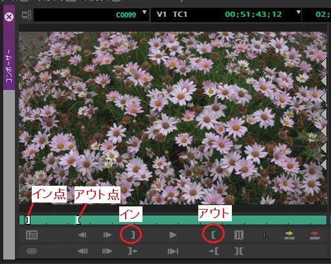This screenshot has width=331, height=264.
Task: Open the Fast Menu list icon
Action: pos(32,235)
